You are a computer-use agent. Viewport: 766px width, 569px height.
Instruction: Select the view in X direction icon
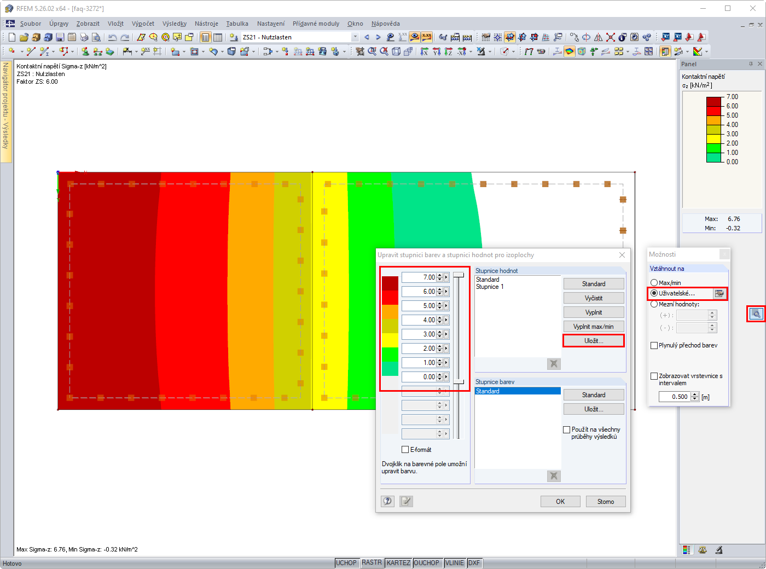click(425, 51)
